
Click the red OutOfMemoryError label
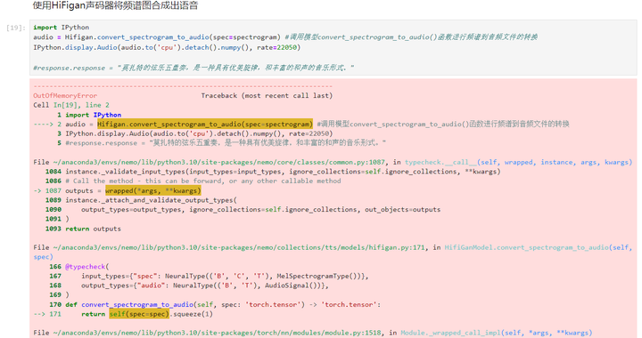(x=65, y=95)
